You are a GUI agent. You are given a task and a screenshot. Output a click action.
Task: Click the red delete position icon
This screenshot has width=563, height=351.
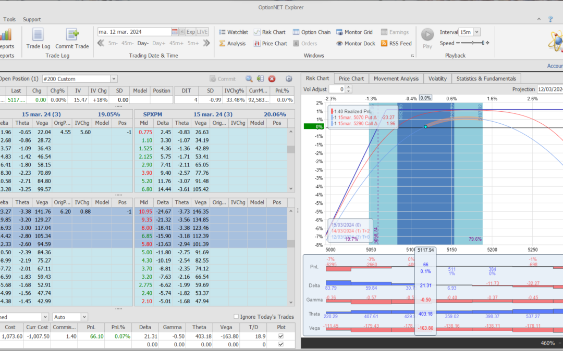[x=272, y=79]
